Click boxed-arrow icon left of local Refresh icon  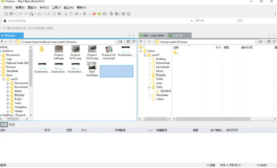click(128, 42)
